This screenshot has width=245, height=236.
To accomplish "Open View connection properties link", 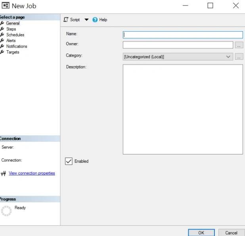I will [x=32, y=173].
